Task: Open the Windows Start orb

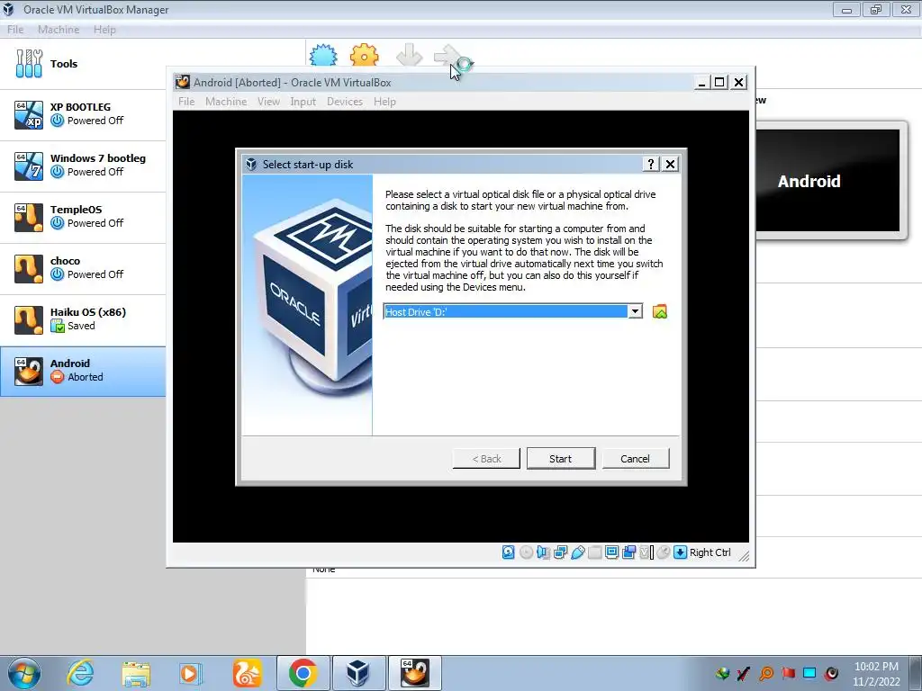Action: (x=23, y=673)
